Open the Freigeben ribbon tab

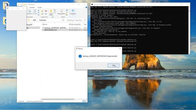(32, 7)
